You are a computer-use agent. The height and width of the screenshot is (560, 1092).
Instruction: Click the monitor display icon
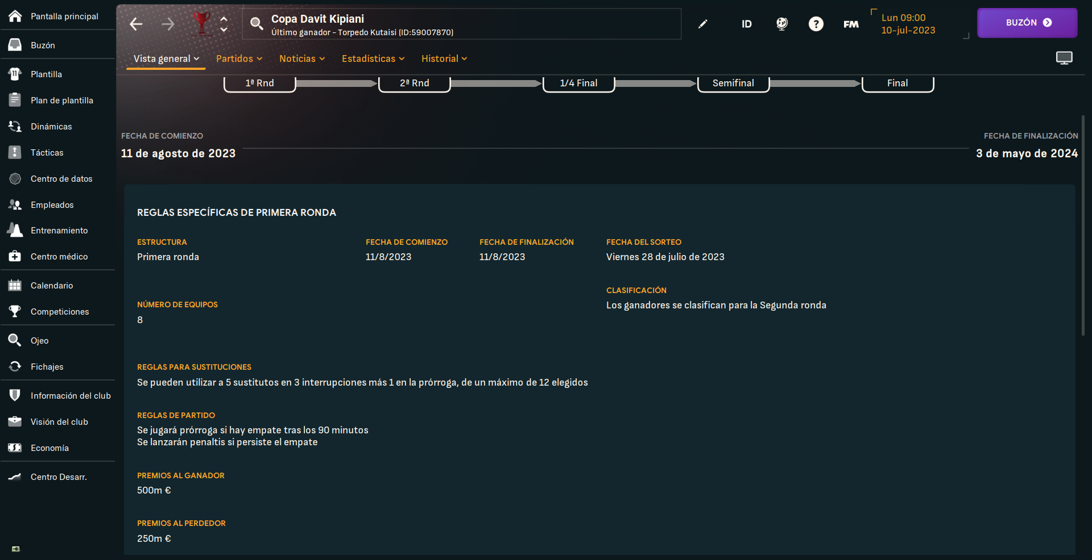tap(1064, 58)
